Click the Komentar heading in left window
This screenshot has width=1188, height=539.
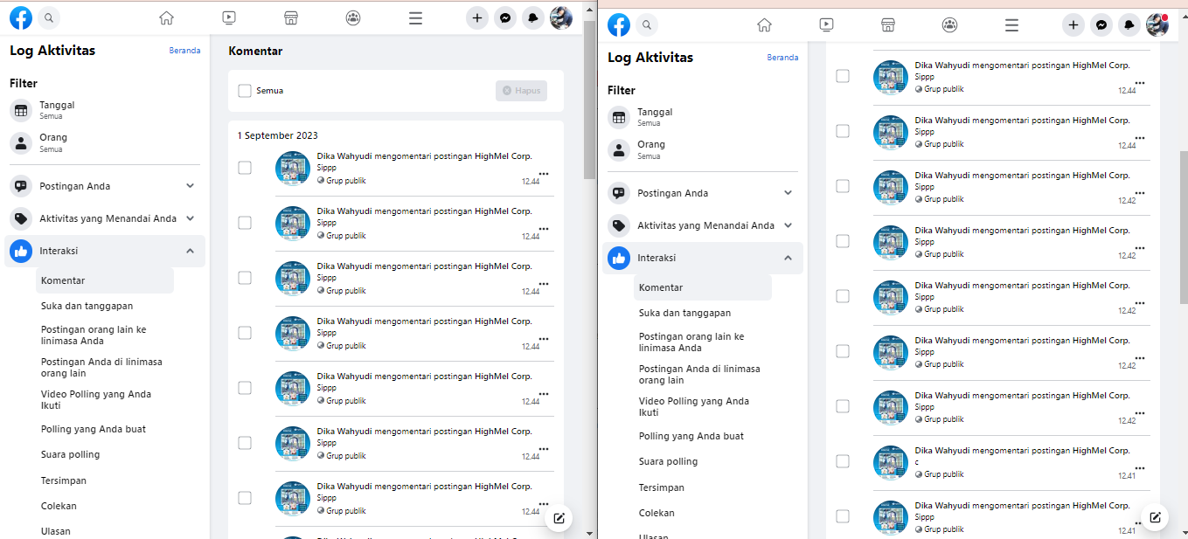[x=255, y=51]
